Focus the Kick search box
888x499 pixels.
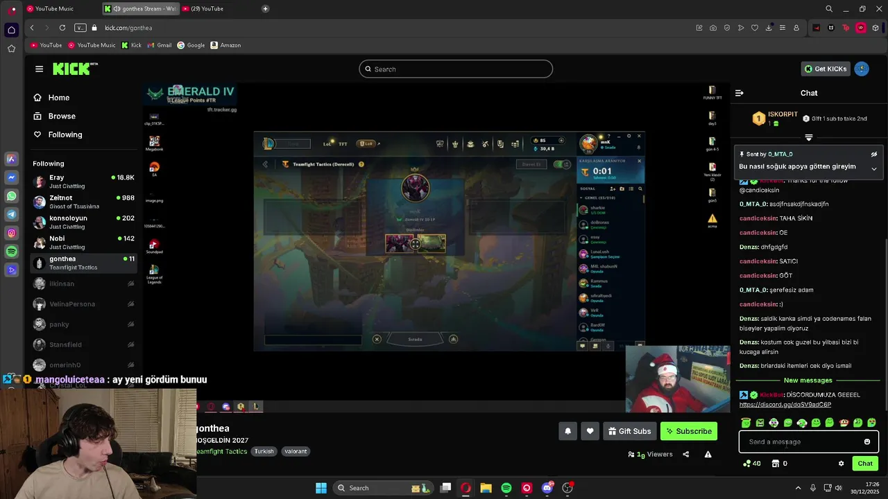tap(456, 69)
